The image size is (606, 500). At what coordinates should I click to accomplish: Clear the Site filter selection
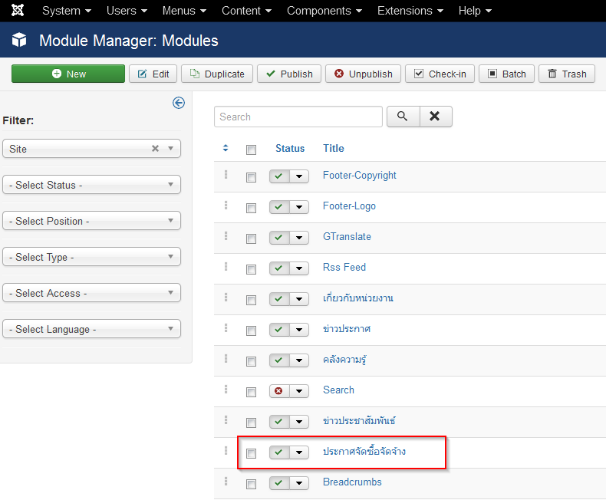point(156,148)
